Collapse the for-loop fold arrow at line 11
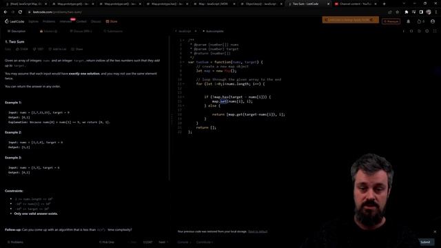The height and width of the screenshot is (248, 441). [184, 84]
